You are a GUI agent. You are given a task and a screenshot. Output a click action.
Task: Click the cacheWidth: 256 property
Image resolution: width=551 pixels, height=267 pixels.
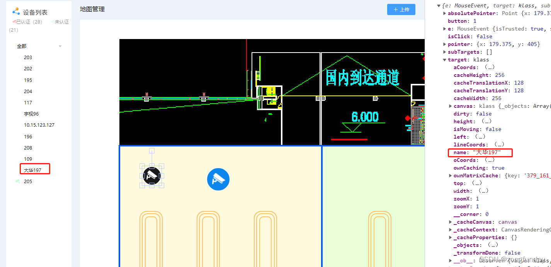coord(478,98)
